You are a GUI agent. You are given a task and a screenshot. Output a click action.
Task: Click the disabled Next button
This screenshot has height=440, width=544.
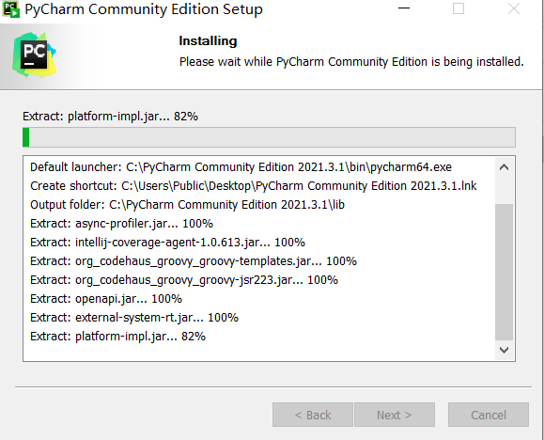click(395, 415)
